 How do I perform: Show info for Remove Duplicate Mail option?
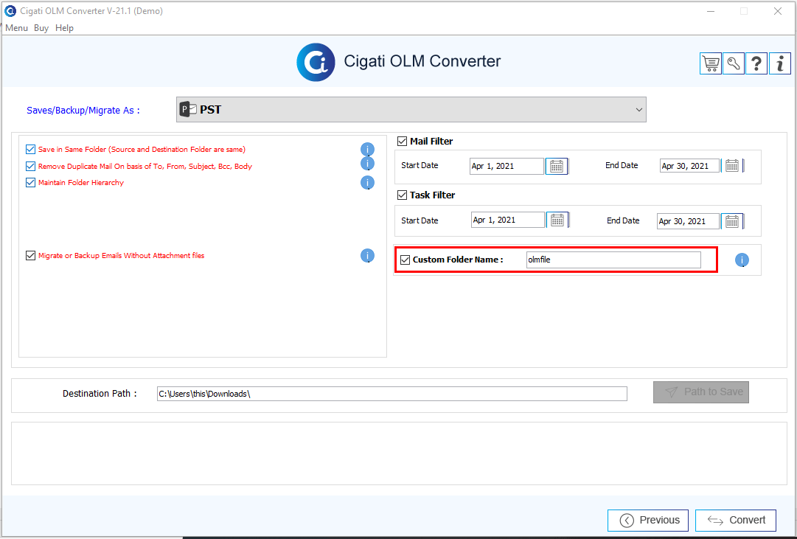coord(367,164)
